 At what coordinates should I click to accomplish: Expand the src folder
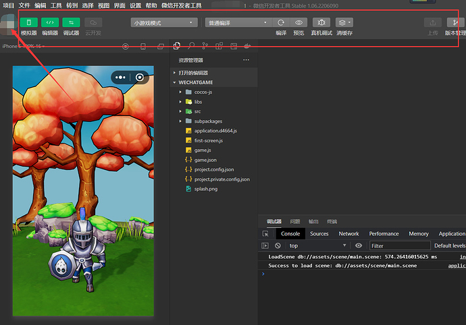tap(214, 111)
